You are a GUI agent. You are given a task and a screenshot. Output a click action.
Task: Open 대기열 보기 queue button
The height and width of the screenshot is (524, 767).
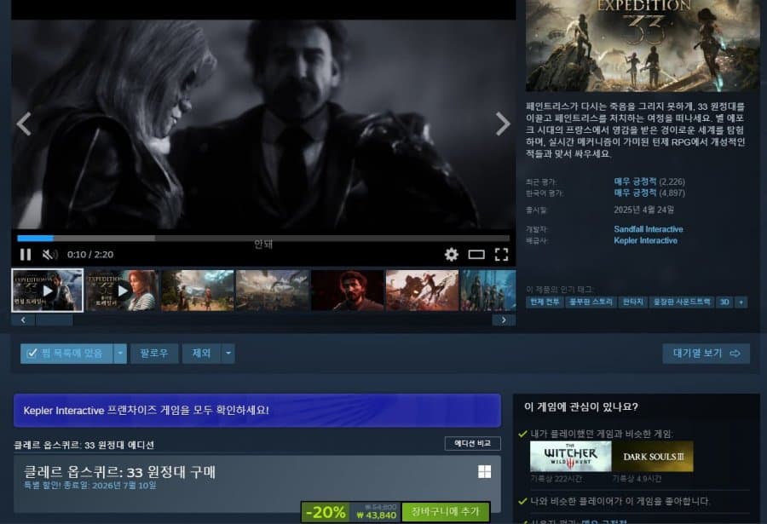706,354
